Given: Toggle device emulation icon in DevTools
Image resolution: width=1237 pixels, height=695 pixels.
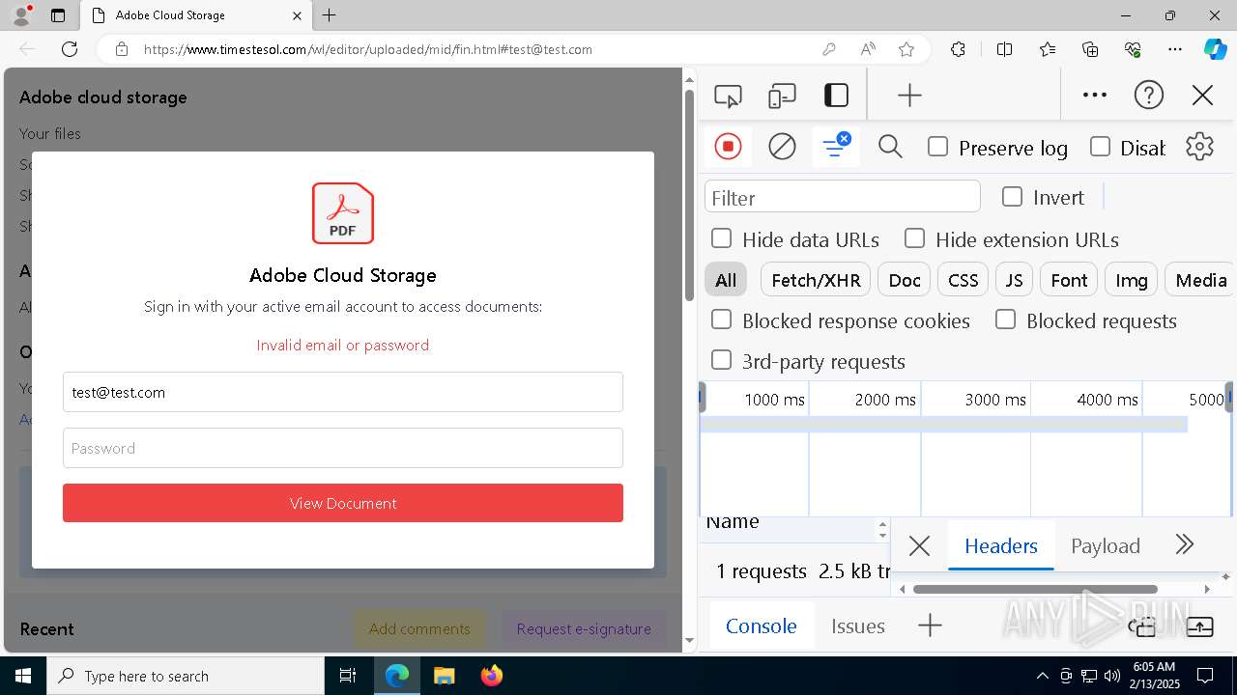Looking at the screenshot, I should pos(782,96).
